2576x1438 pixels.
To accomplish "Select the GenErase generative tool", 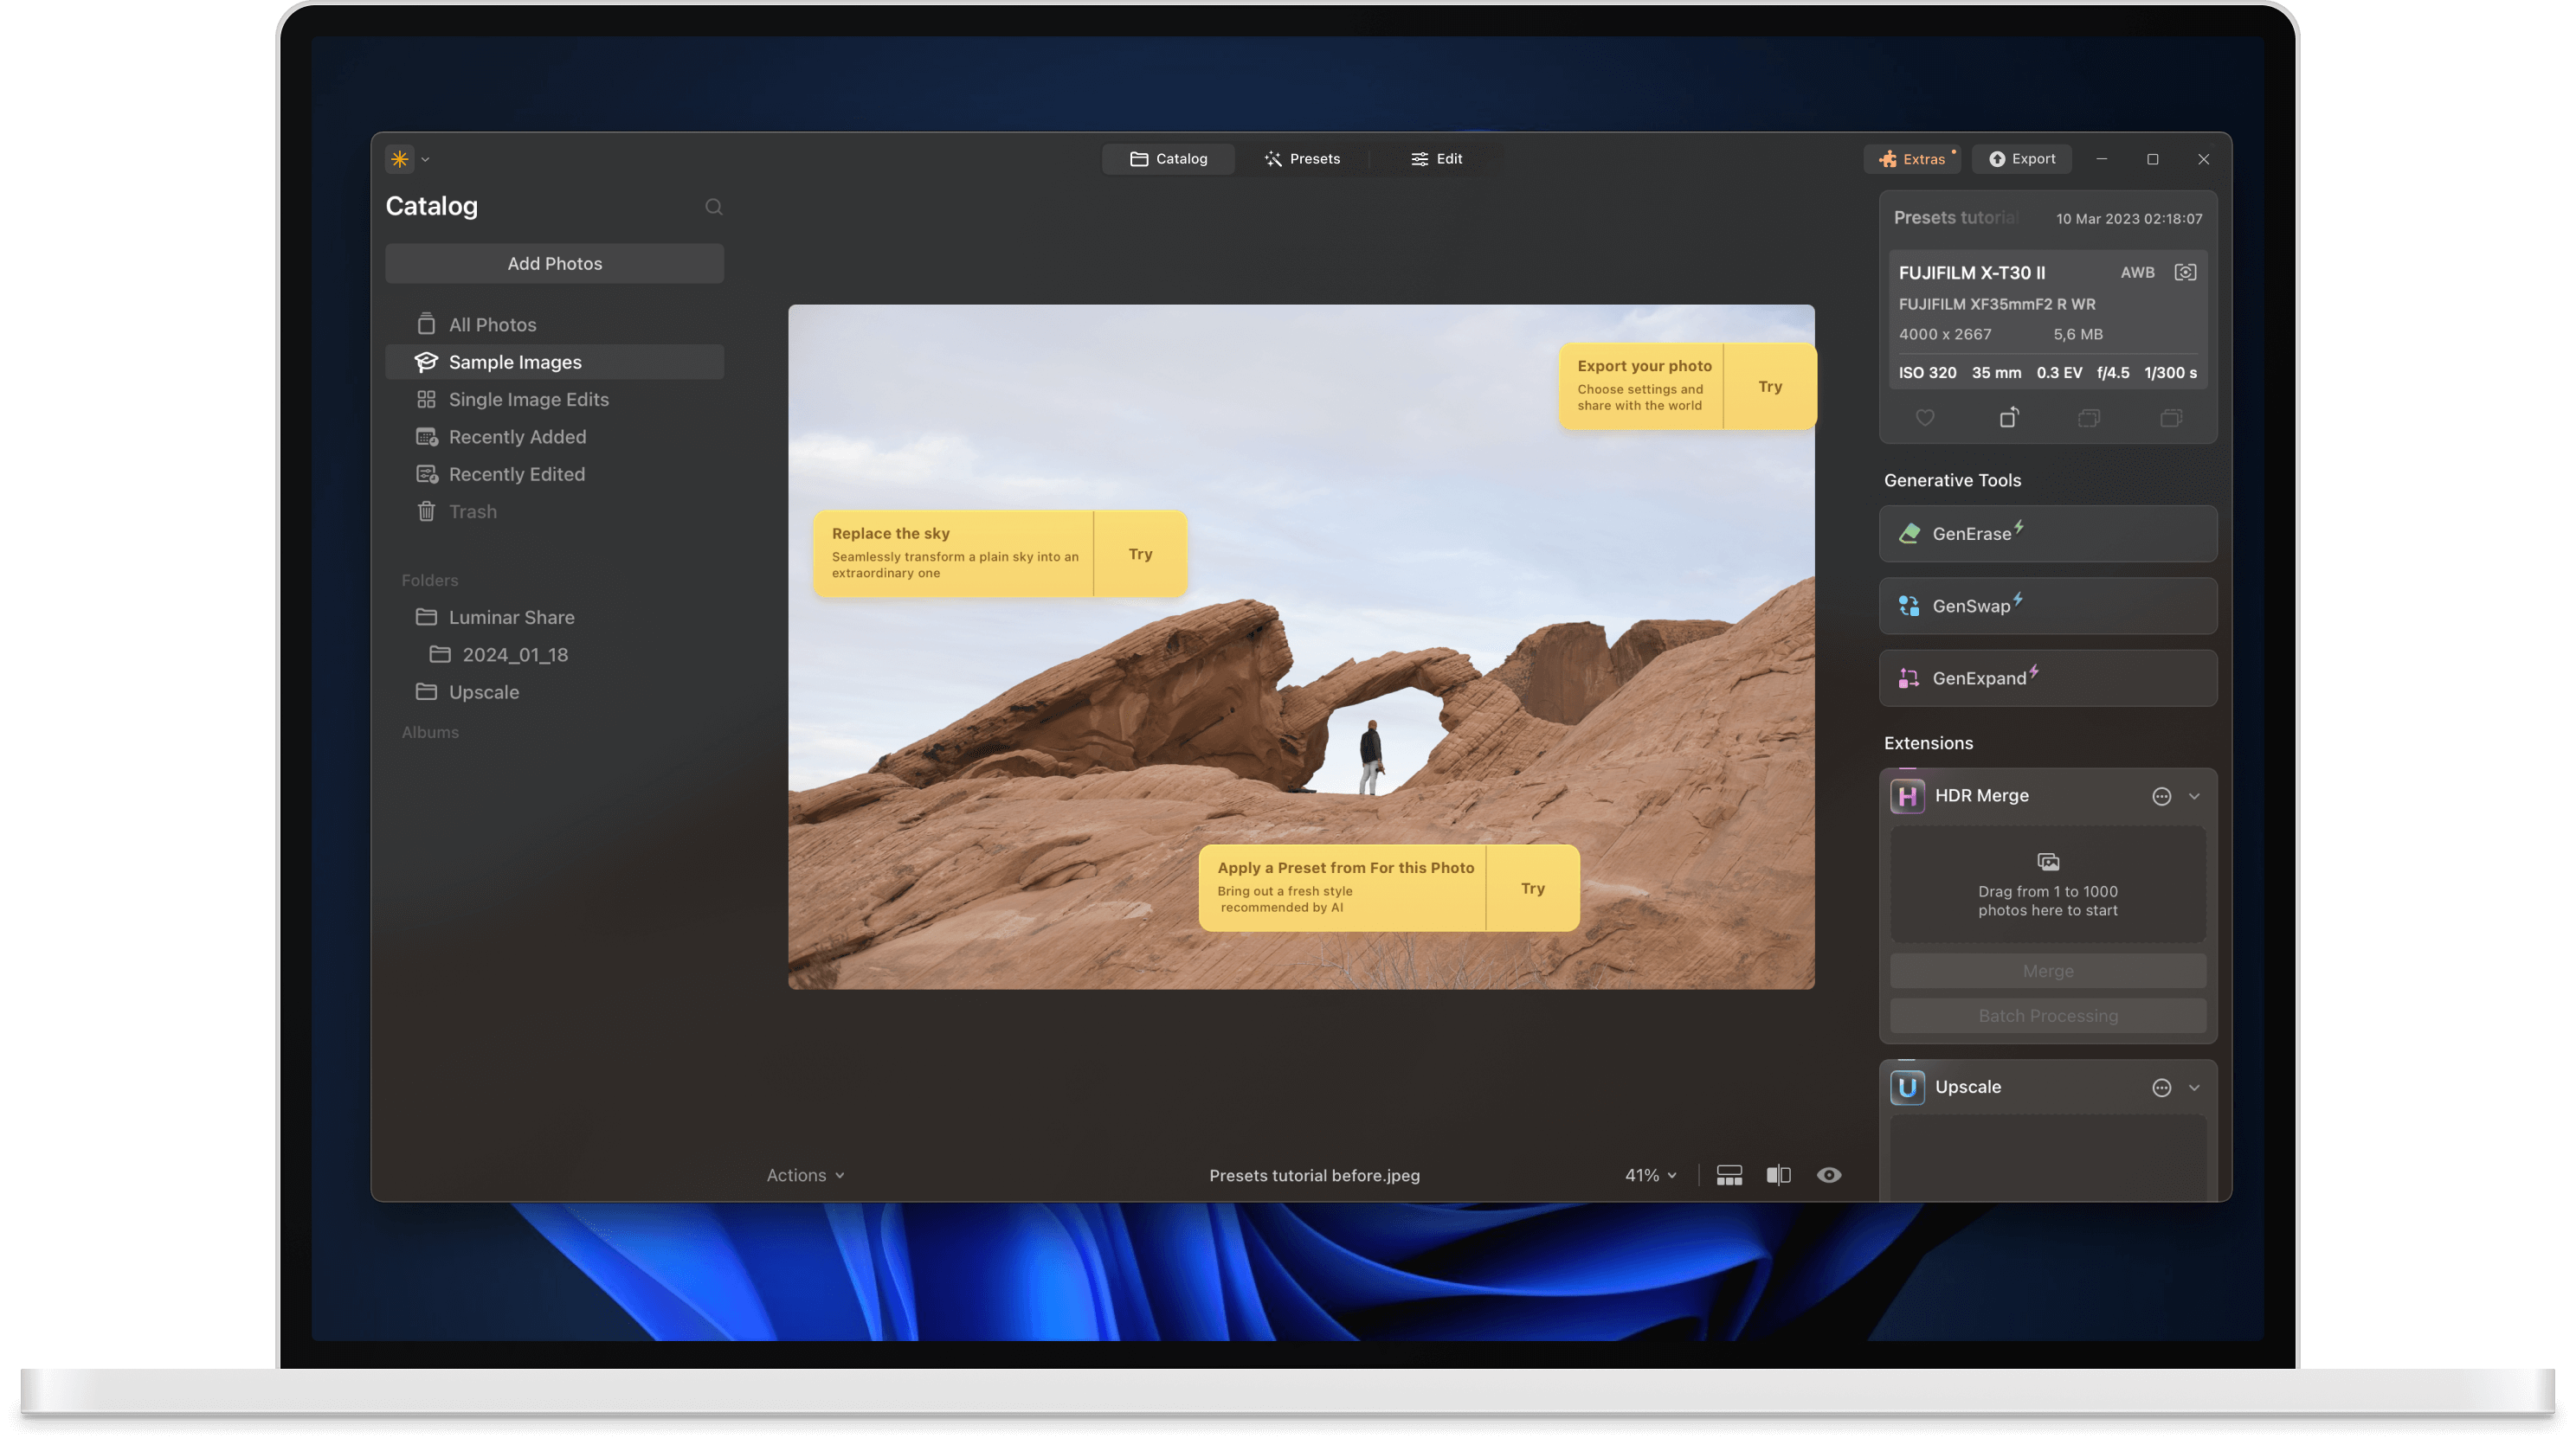I will click(x=2046, y=533).
